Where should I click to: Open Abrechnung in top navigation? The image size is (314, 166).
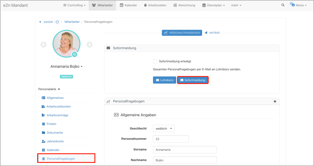coord(184,5)
